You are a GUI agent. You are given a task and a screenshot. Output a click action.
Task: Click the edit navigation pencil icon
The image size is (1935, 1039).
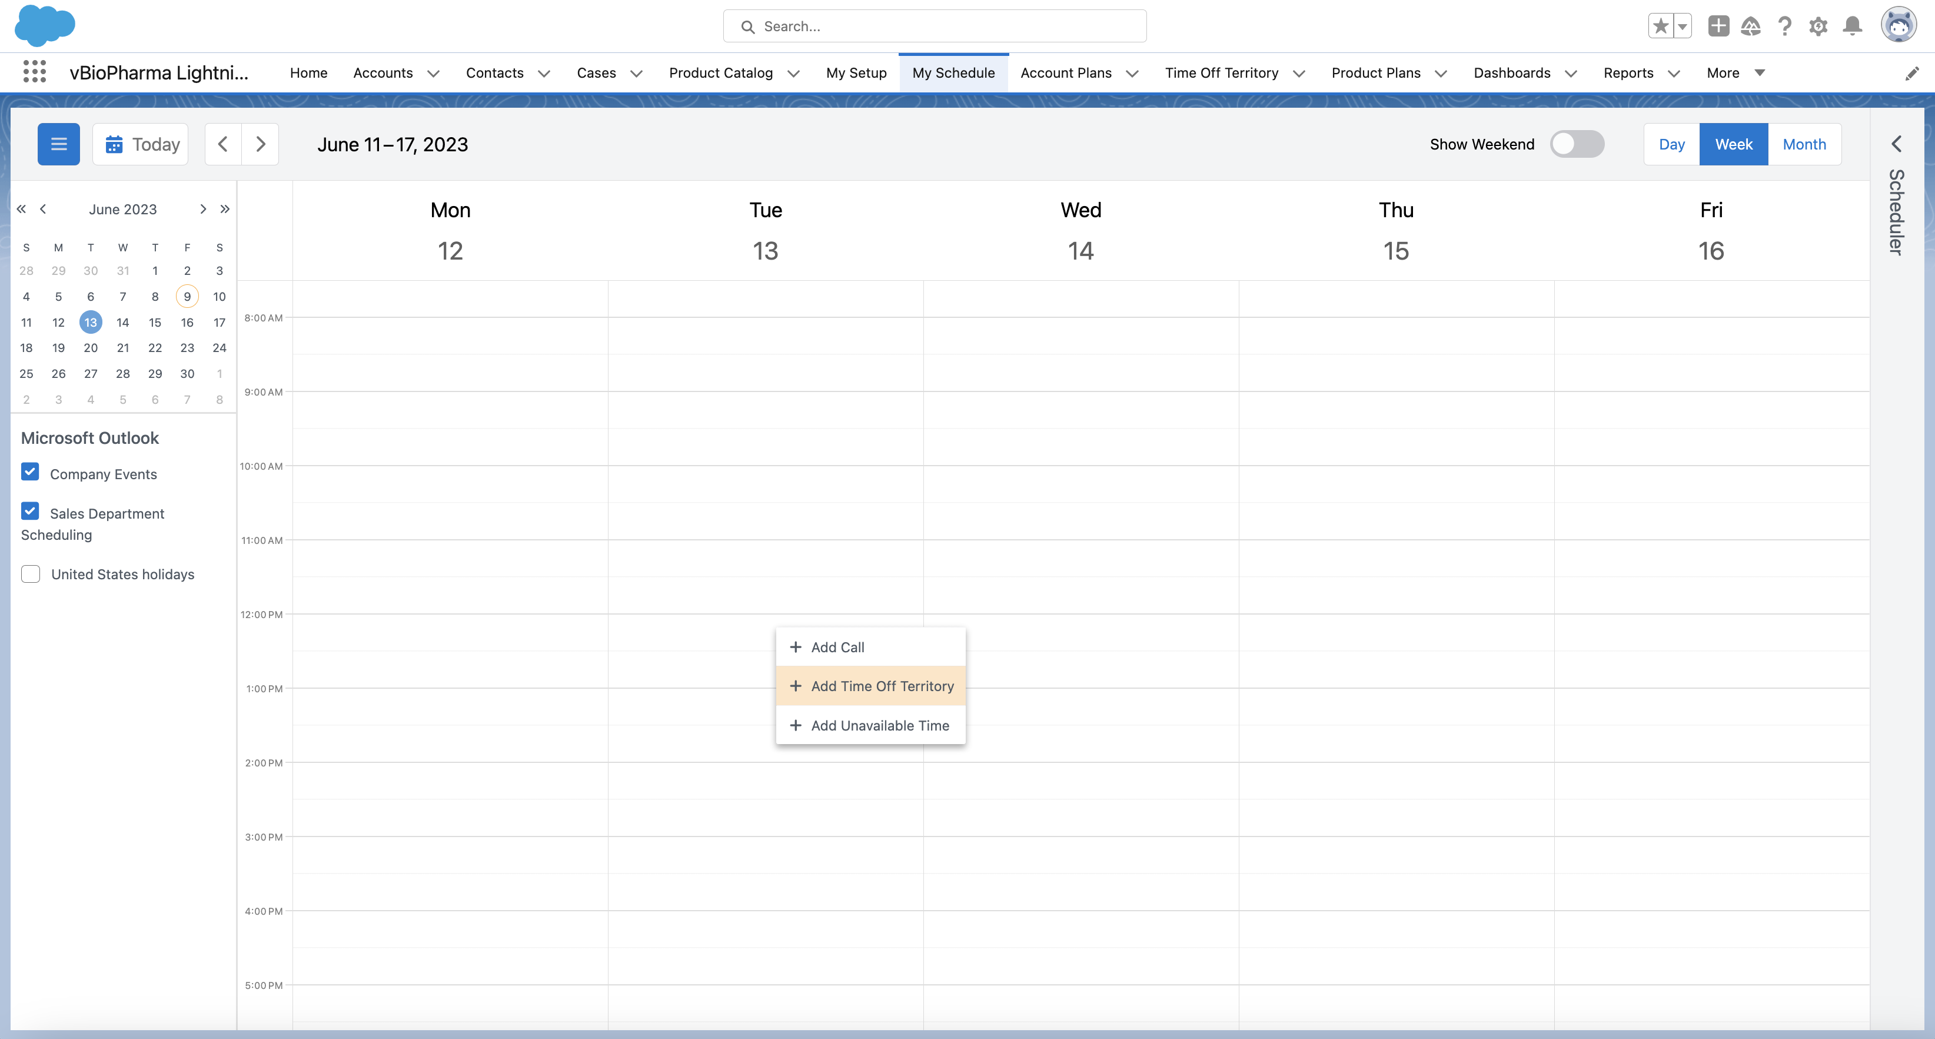point(1911,73)
